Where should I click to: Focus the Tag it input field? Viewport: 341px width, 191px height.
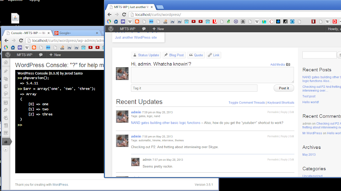coord(194,88)
